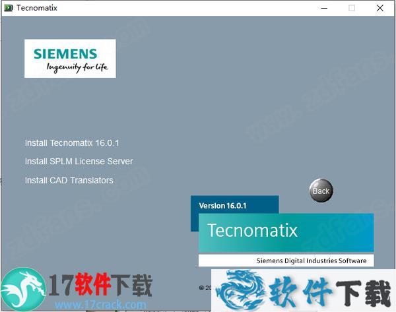Click the disabled maximize button
The width and height of the screenshot is (396, 312).
click(x=352, y=8)
